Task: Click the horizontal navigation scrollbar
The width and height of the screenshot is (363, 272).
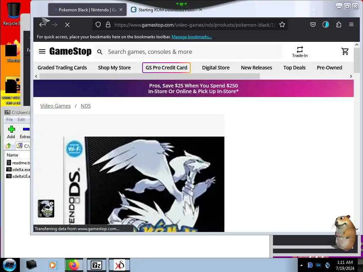Action: [150, 76]
